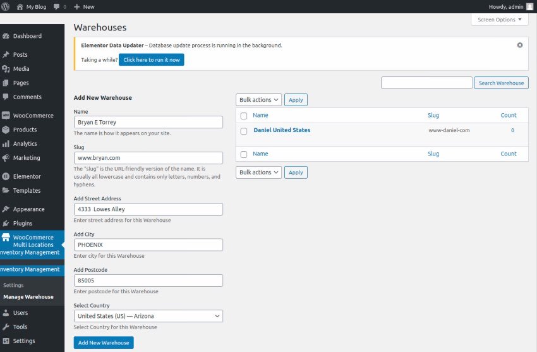537x352 pixels.
Task: Click the Add City field PHOENIX
Action: tap(148, 245)
